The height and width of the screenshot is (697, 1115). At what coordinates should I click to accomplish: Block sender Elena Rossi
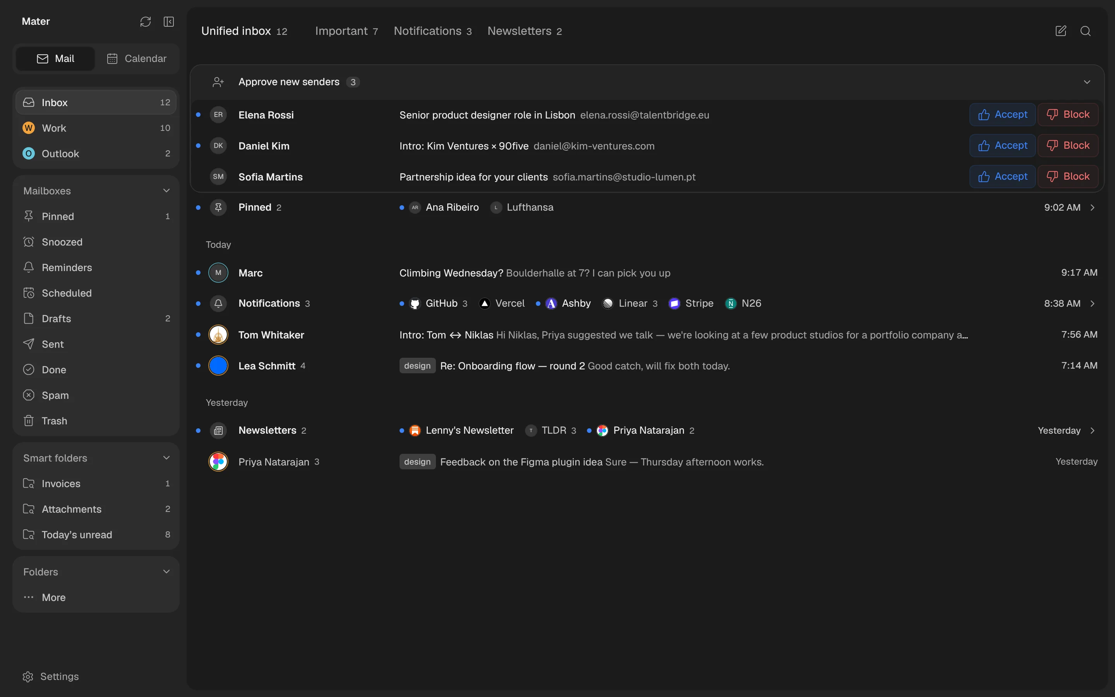point(1068,114)
